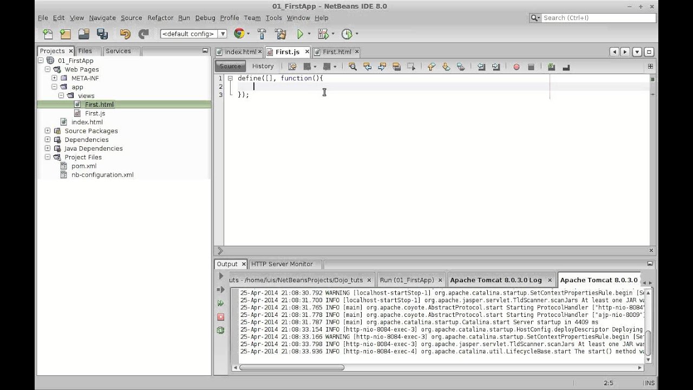Click the Open Project toolbar icon
The width and height of the screenshot is (693, 390).
pos(83,34)
